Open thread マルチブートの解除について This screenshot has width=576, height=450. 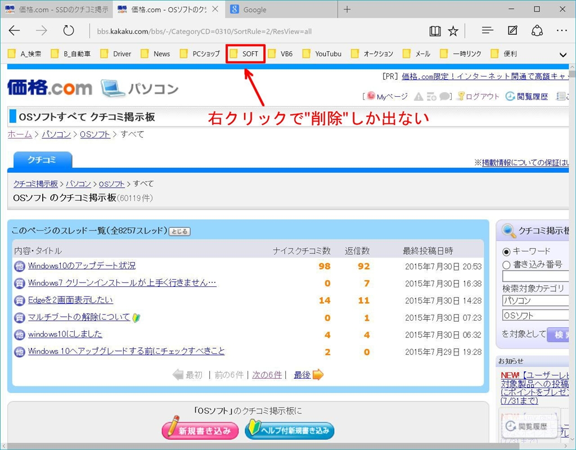pos(79,317)
